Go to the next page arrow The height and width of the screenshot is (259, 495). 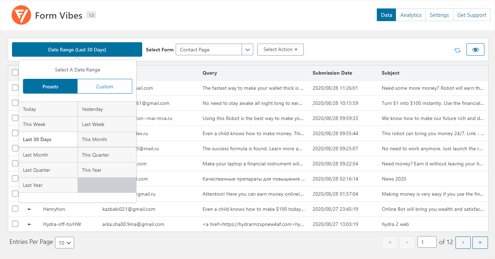(x=463, y=242)
